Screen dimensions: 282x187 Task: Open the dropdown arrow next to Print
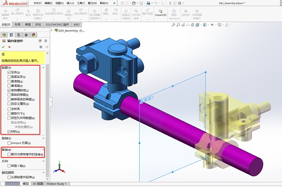(x=152, y=3)
